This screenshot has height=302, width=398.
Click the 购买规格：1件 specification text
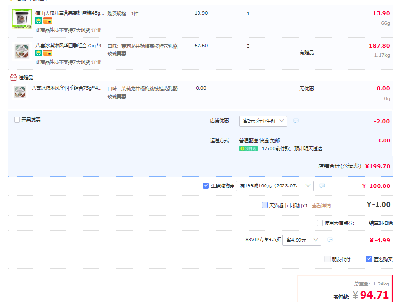tap(123, 13)
